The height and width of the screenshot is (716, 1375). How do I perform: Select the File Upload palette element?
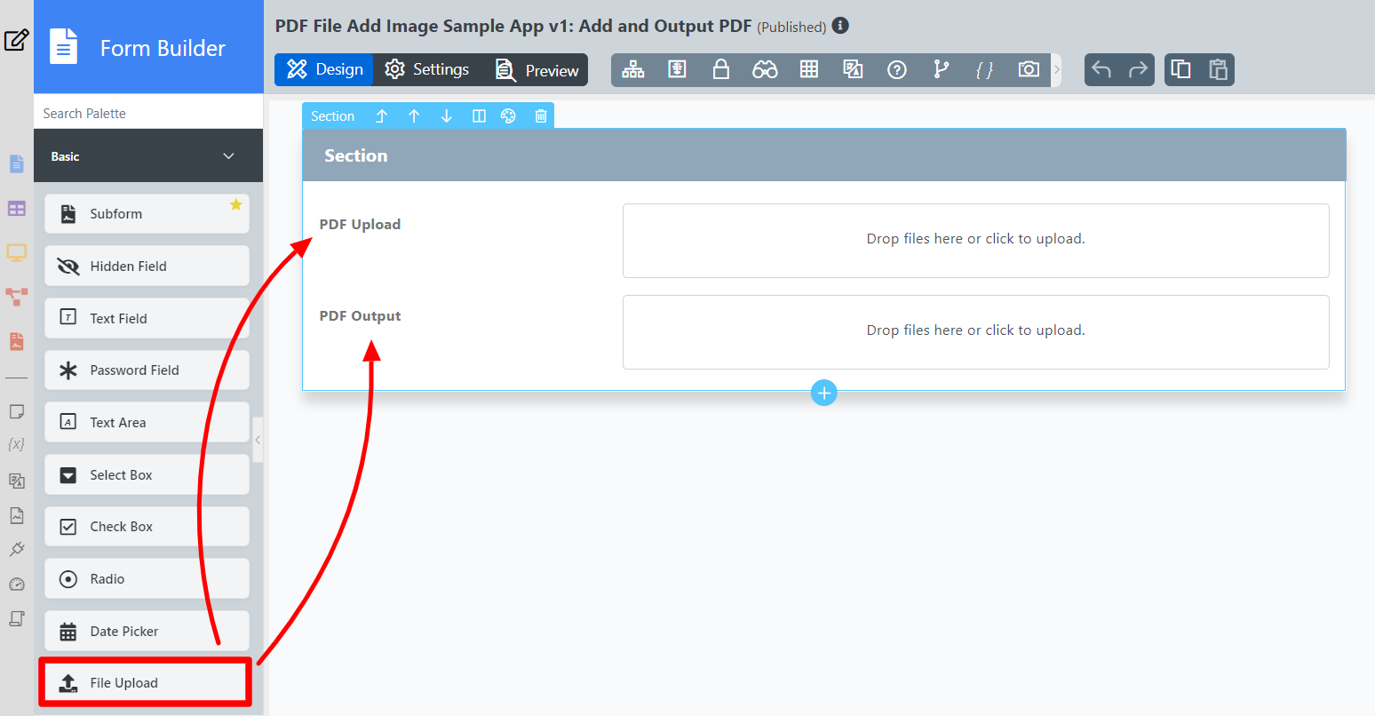[147, 683]
